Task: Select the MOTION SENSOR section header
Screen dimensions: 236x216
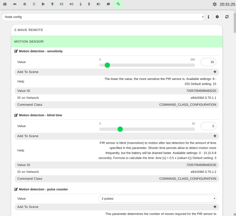Action: [117, 42]
